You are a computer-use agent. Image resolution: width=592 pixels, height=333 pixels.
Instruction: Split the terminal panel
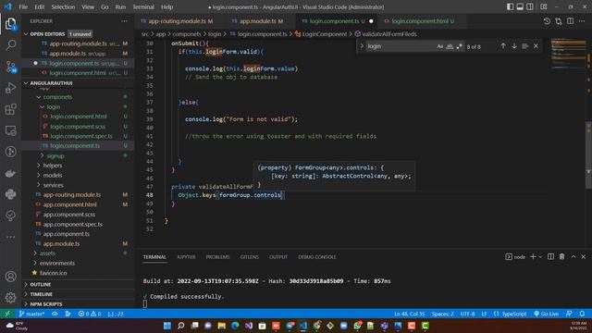551,257
